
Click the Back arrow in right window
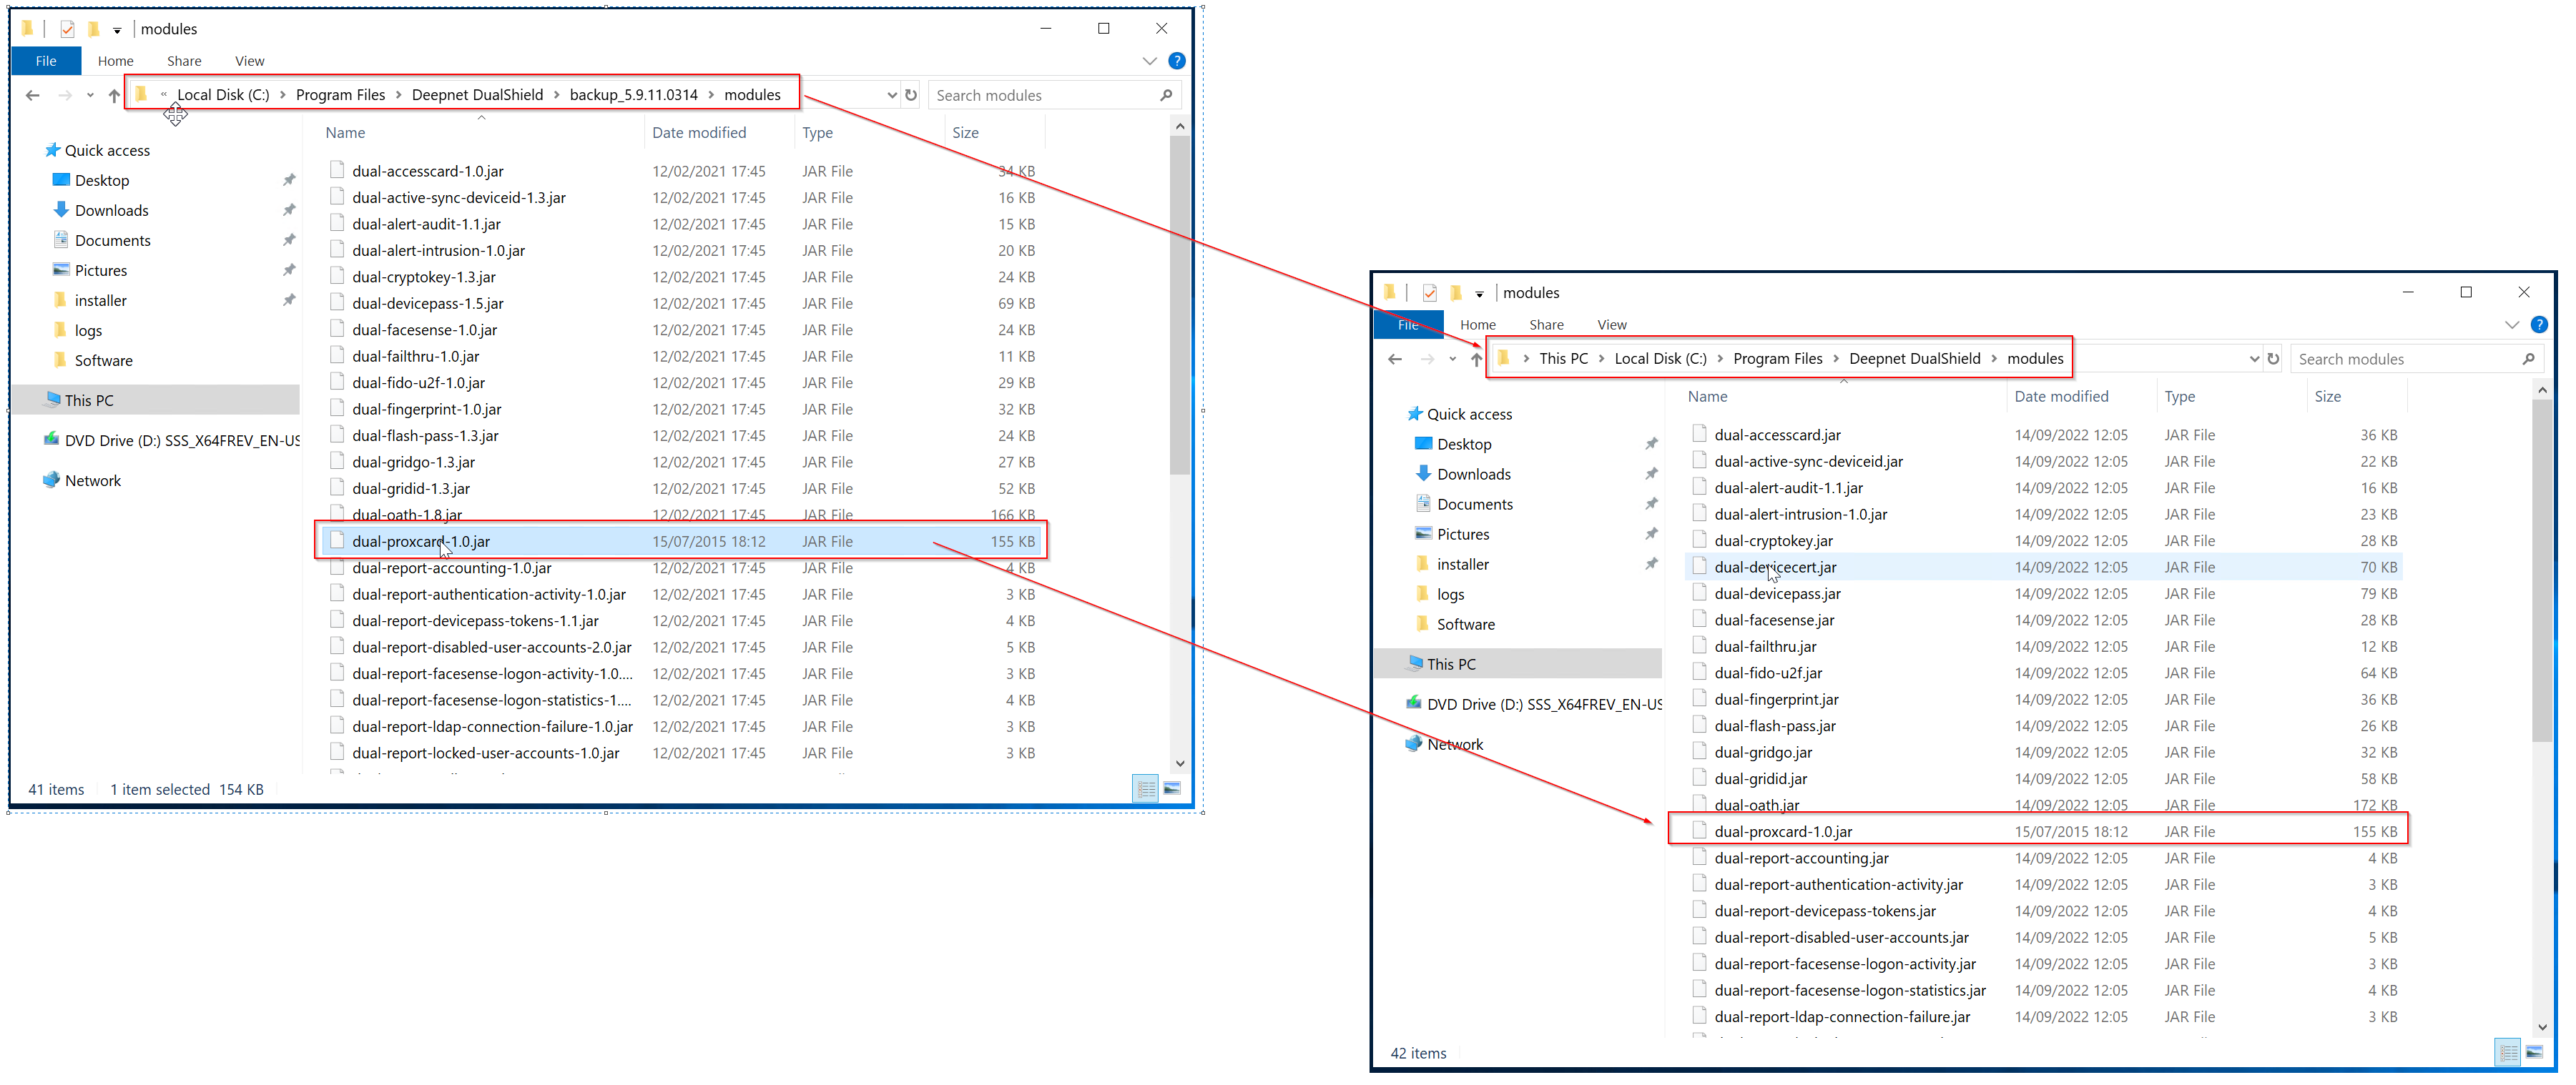pyautogui.click(x=1395, y=360)
